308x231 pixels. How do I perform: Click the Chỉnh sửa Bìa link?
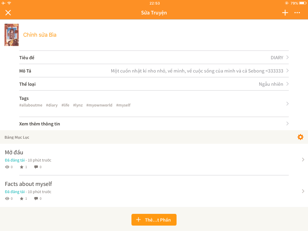tap(40, 35)
